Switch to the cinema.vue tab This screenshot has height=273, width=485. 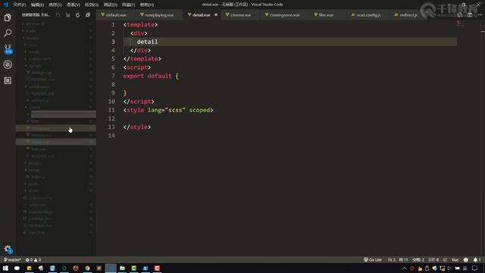(x=240, y=15)
